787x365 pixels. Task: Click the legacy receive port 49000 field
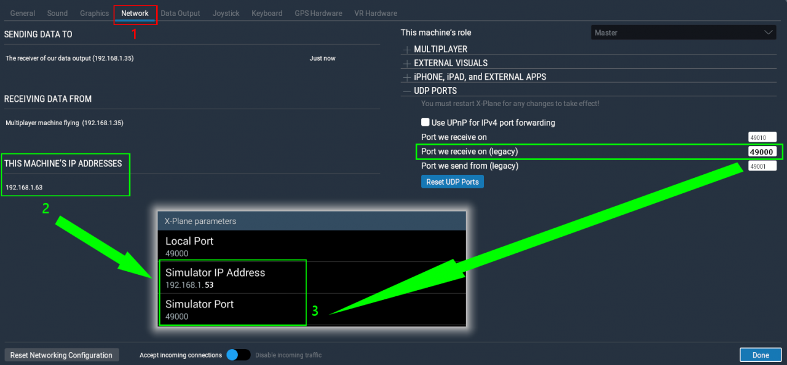click(762, 152)
